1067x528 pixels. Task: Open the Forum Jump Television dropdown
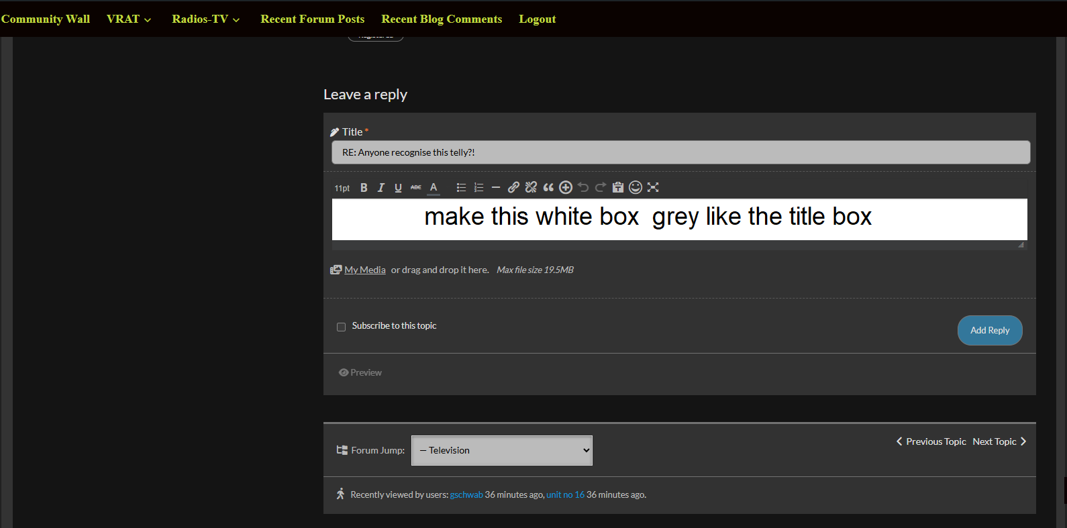[x=501, y=450]
